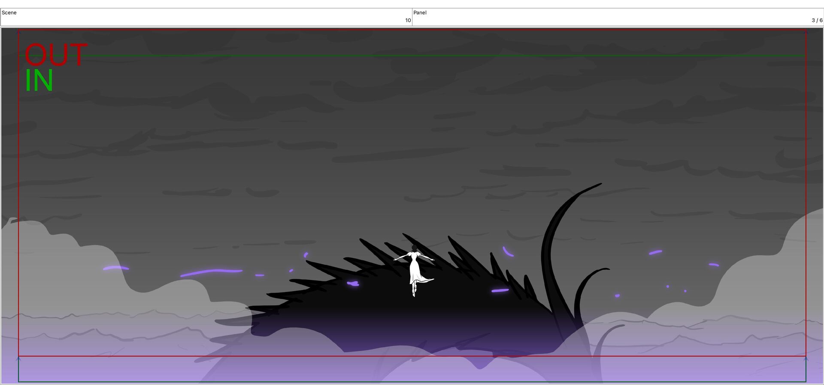824x385 pixels.
Task: Click the panel counter 3 / 6
Action: pyautogui.click(x=817, y=20)
